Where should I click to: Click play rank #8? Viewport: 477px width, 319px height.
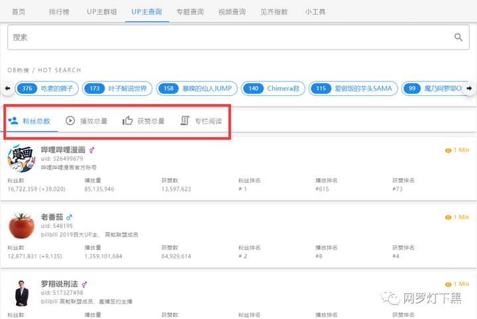pos(319,256)
